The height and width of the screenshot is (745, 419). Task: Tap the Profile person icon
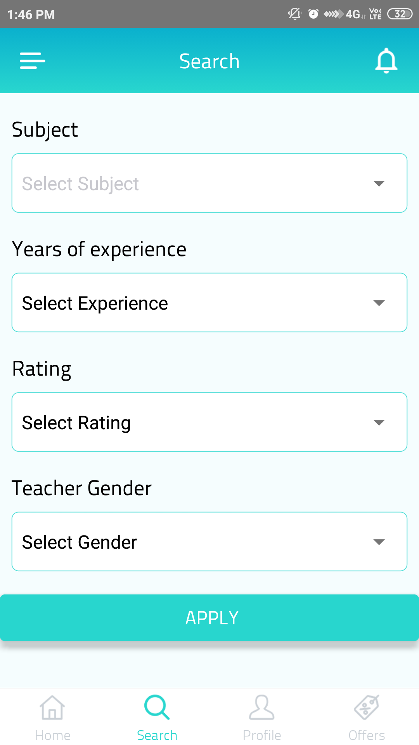pos(261,707)
